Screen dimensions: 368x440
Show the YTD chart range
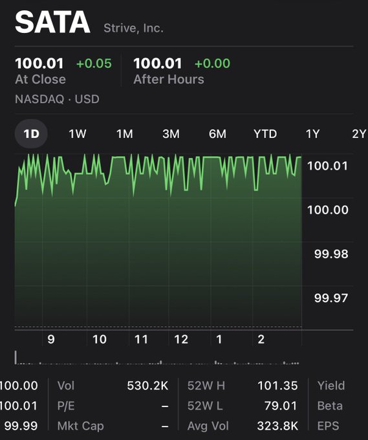[x=265, y=134]
